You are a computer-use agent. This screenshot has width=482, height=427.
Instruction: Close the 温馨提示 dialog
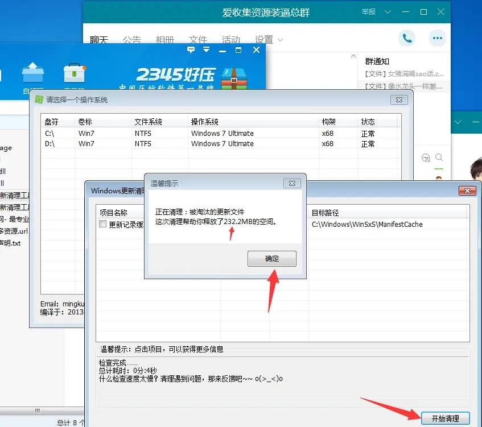pos(291,183)
